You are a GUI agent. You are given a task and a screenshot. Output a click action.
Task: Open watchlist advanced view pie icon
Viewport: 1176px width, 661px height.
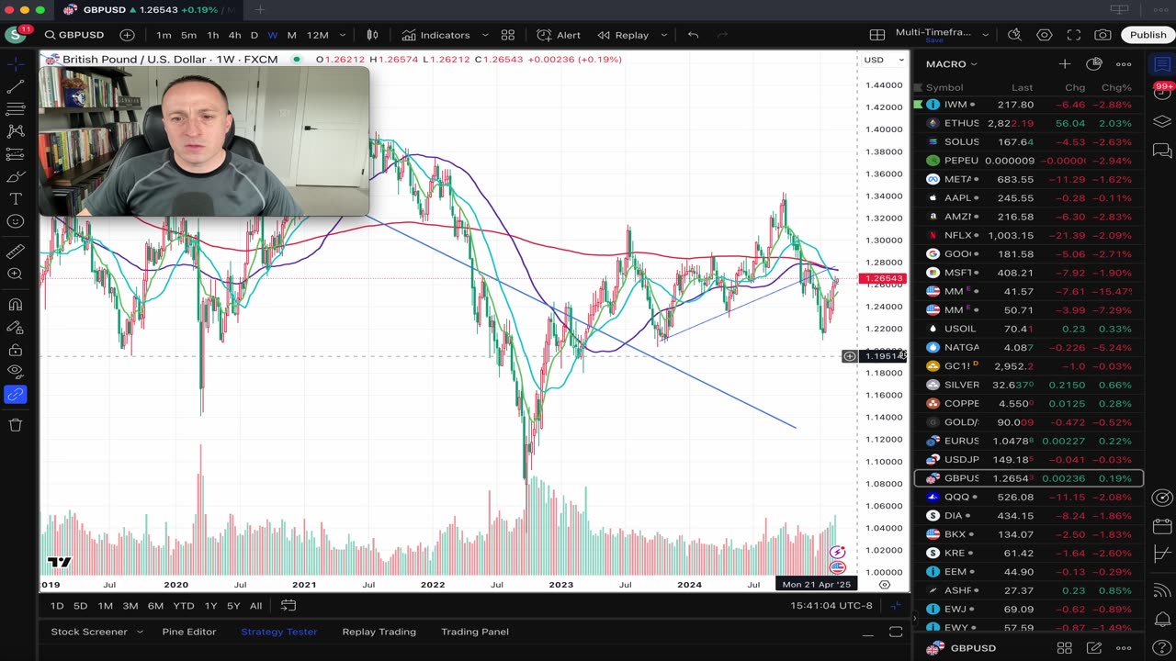click(x=1093, y=64)
